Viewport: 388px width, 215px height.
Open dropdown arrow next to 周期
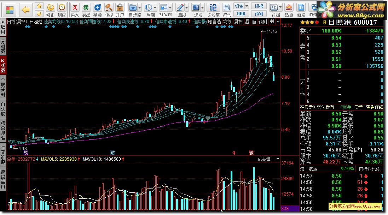pos(155,7)
